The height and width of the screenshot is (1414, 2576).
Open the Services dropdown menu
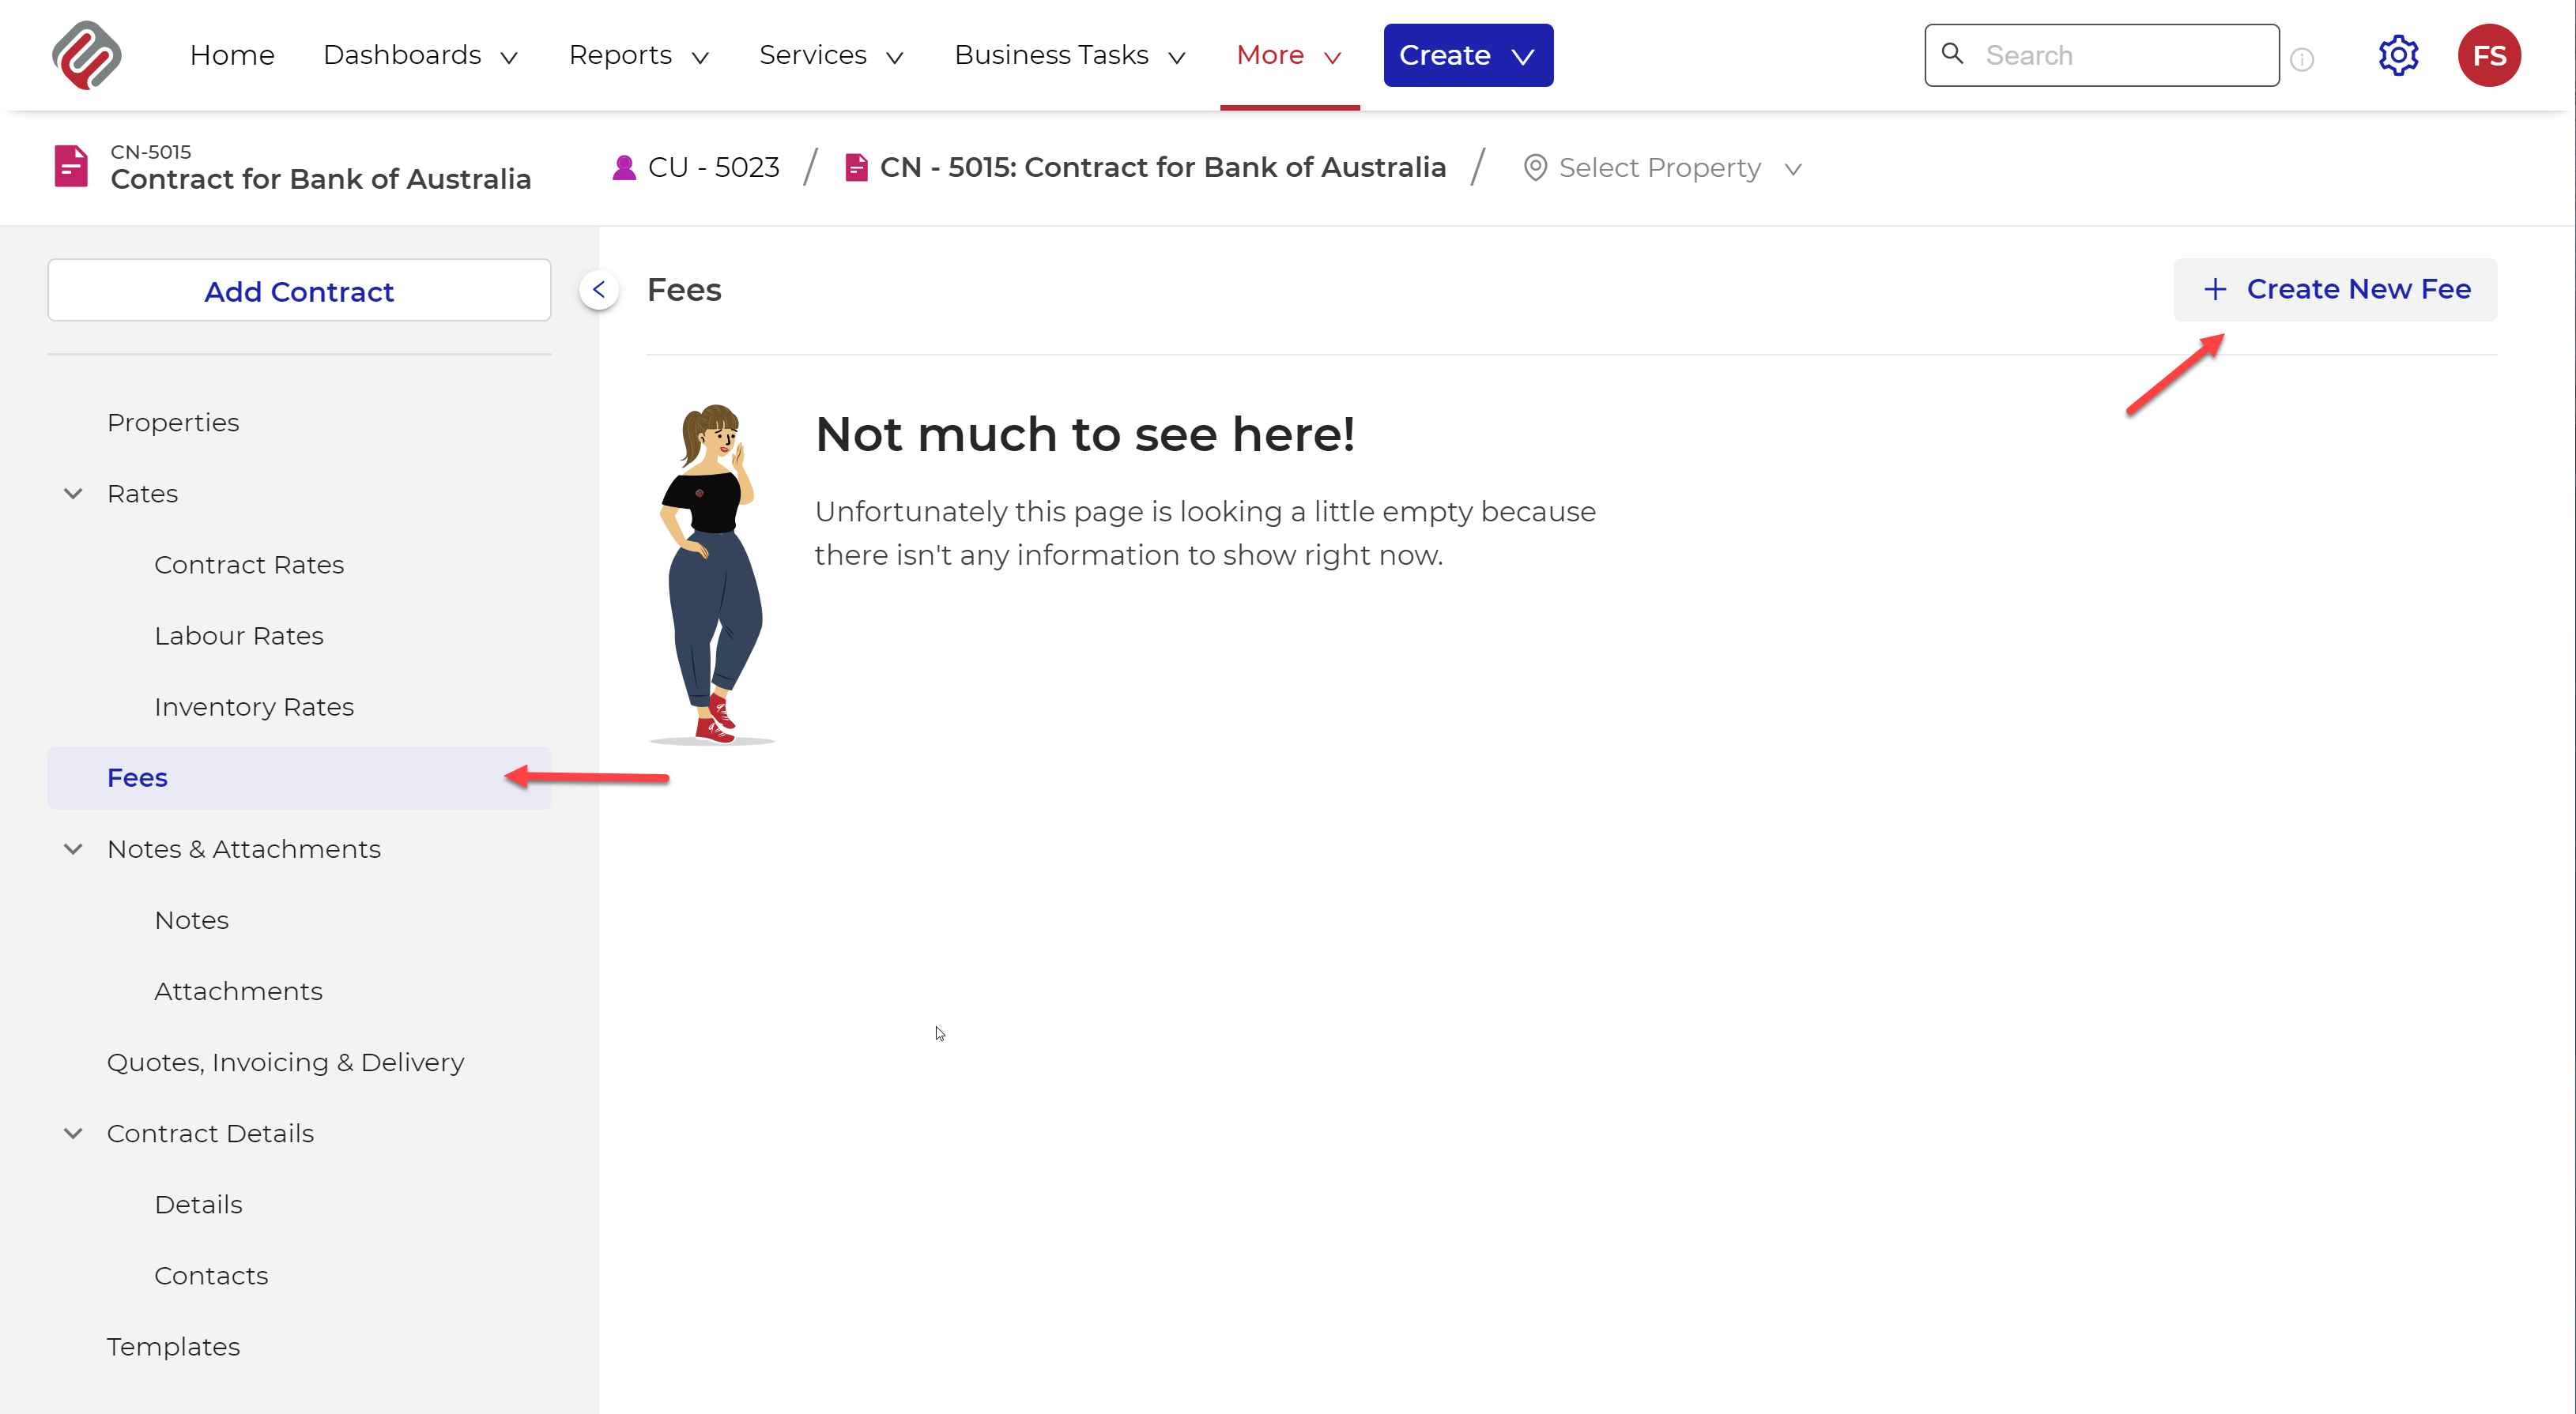[831, 55]
